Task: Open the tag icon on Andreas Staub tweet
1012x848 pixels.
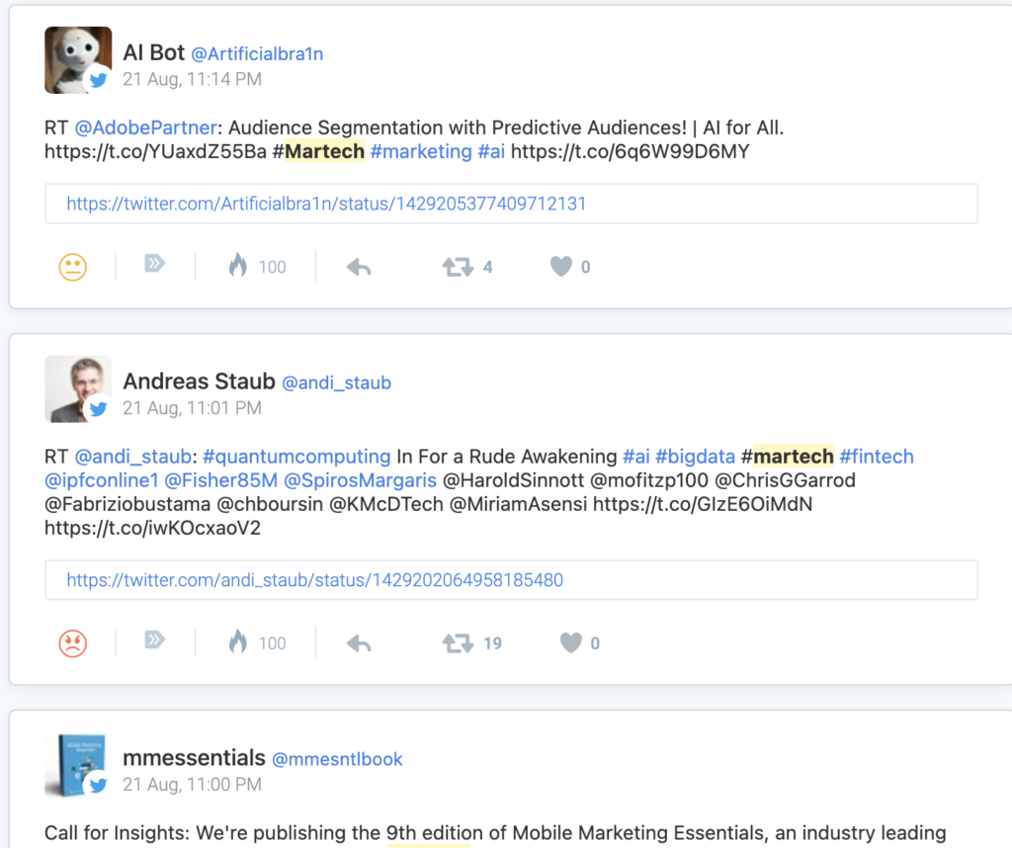Action: point(155,639)
